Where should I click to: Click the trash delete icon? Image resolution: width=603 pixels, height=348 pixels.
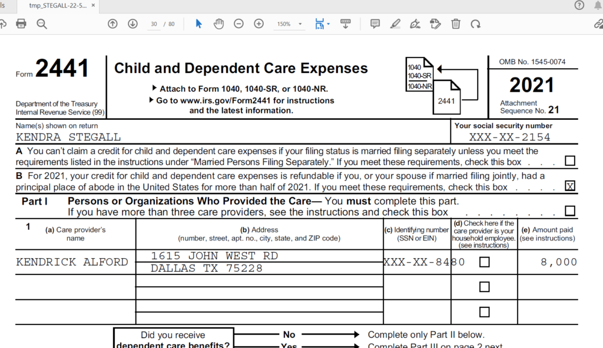pyautogui.click(x=455, y=24)
